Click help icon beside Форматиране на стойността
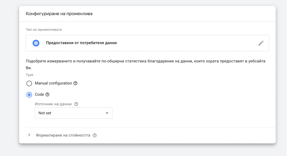Image resolution: width=287 pixels, height=156 pixels. tap(95, 135)
